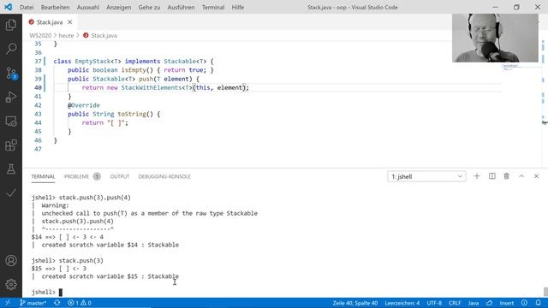Image resolution: width=548 pixels, height=308 pixels.
Task: Click master branch in status bar
Action: point(33,303)
